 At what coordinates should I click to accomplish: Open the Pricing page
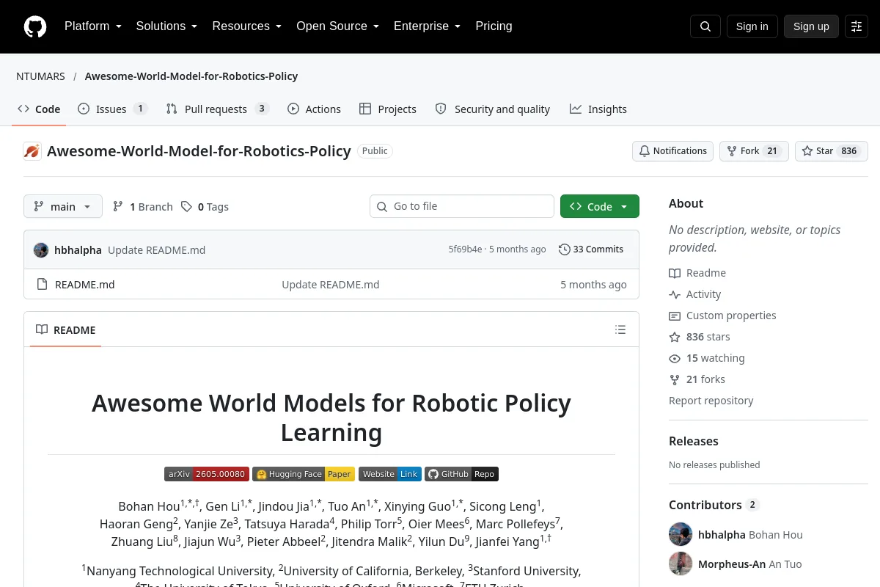494,26
